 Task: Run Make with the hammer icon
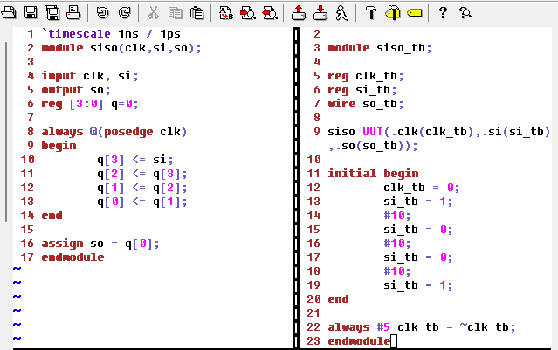tap(370, 12)
